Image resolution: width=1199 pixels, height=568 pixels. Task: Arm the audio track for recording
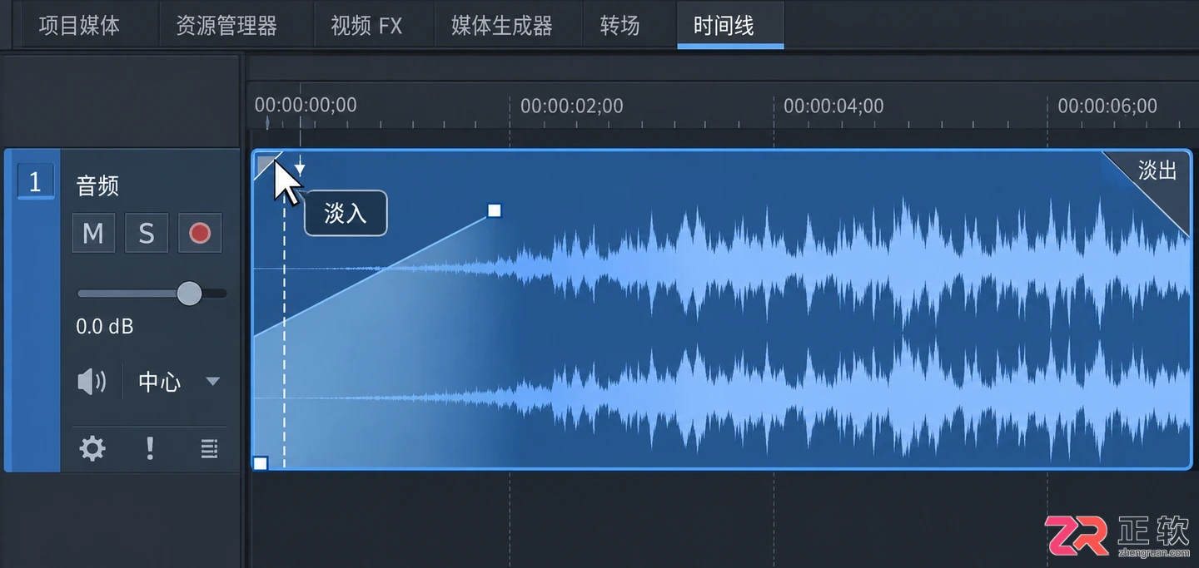point(200,234)
